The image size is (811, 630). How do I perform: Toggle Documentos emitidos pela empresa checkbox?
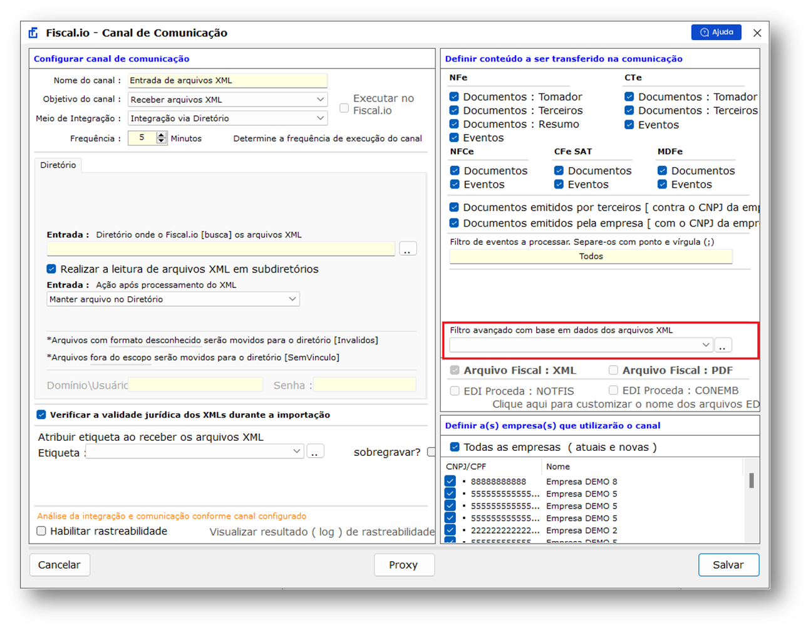point(454,223)
